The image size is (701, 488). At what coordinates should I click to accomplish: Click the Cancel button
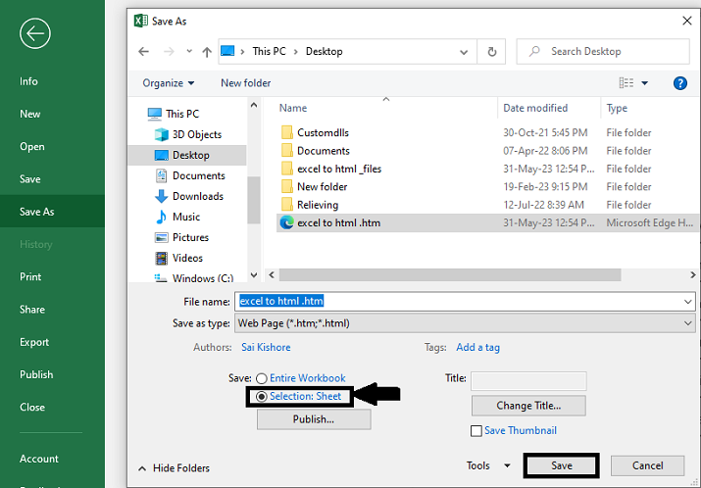tap(647, 465)
